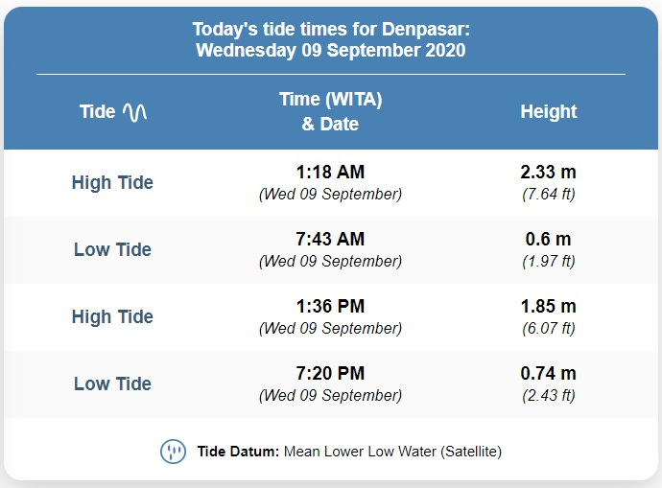Click the 1:18 AM tide time

point(330,172)
